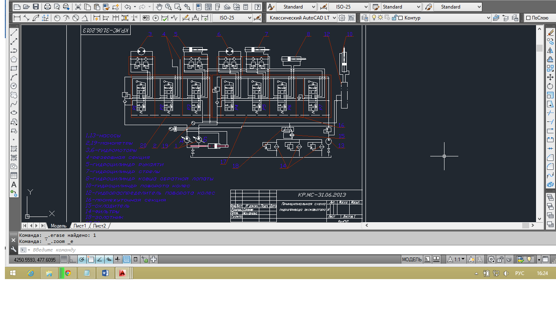
Task: Click the Zoom Realtime magnifier icon
Action: tap(169, 7)
